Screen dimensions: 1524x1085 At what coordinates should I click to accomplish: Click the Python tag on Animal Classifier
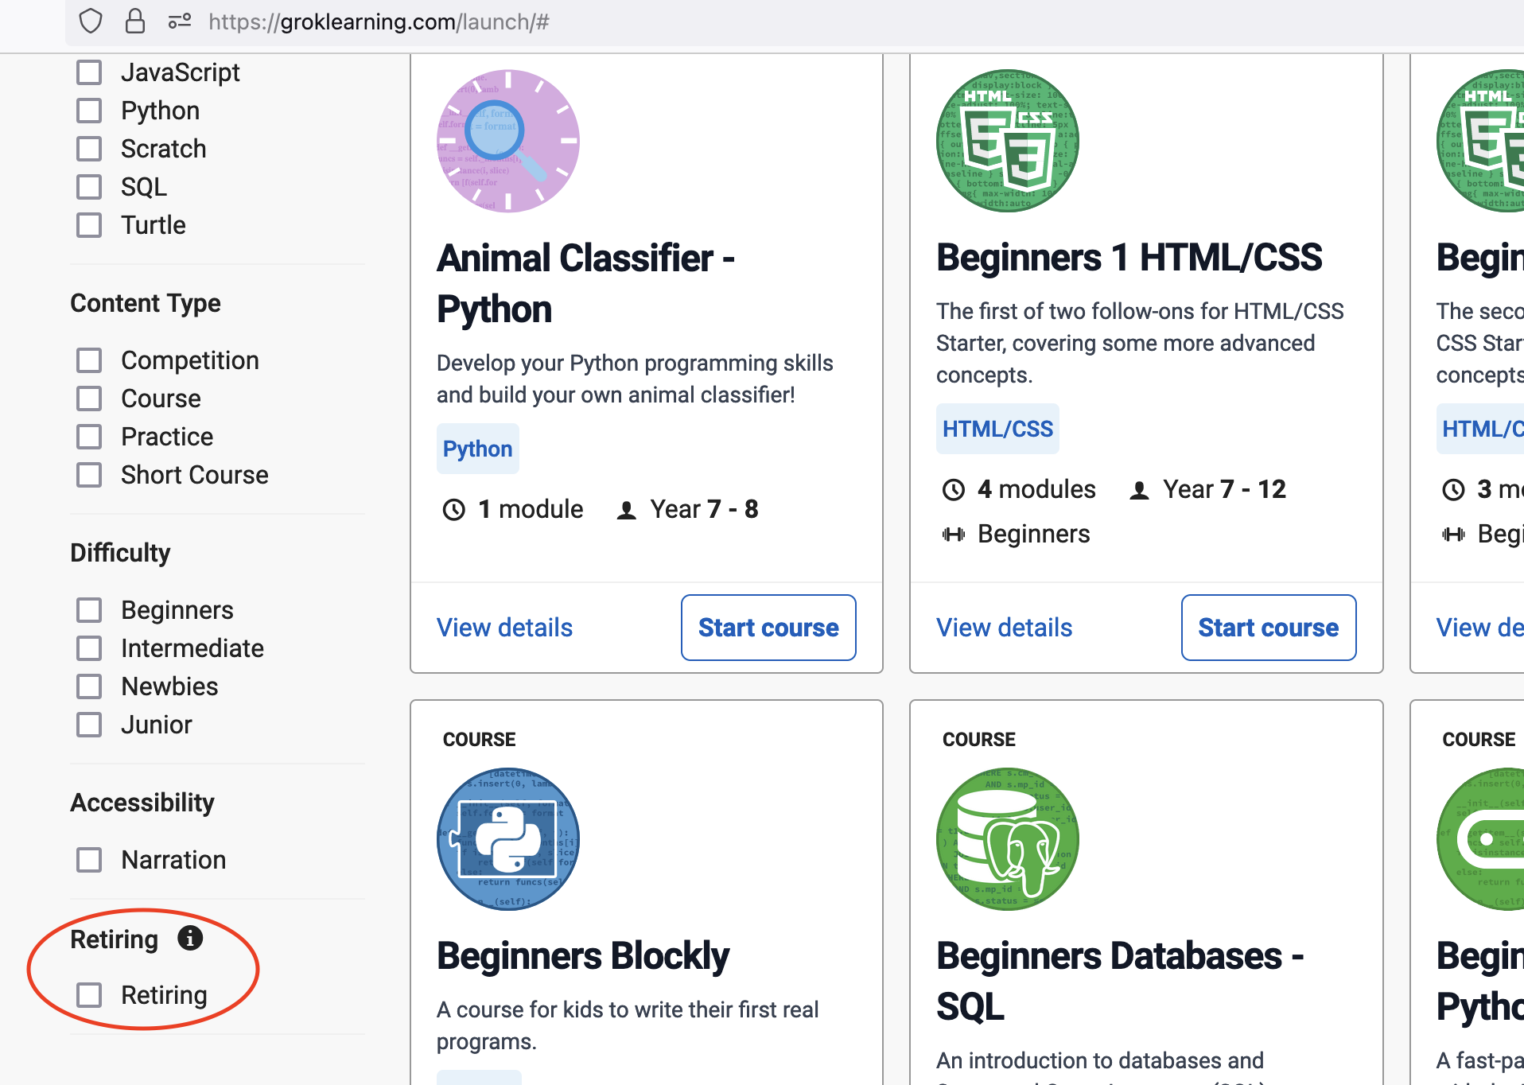click(477, 449)
